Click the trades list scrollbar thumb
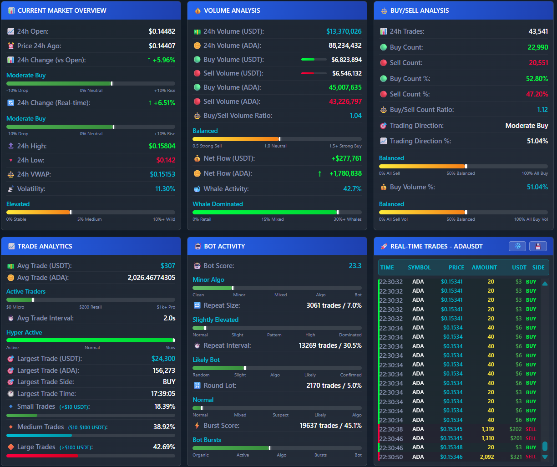This screenshot has width=557, height=467. (545, 446)
